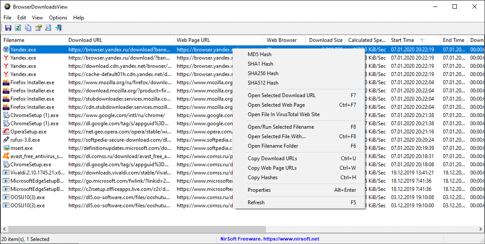Select Open Selected Download URL
This screenshot has height=244, width=485.
click(x=299, y=95)
